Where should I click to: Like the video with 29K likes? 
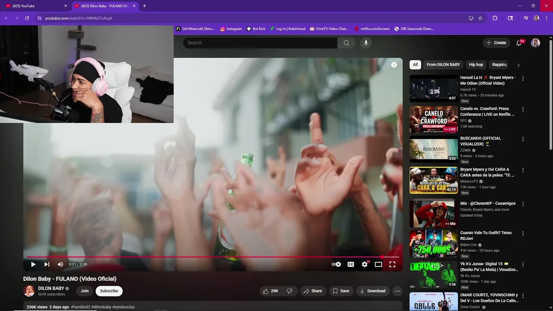[270, 291]
